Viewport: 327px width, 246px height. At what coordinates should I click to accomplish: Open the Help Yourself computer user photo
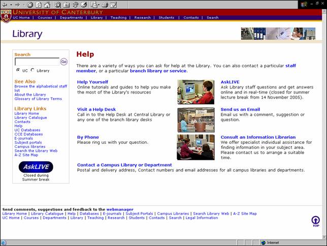pos(195,92)
